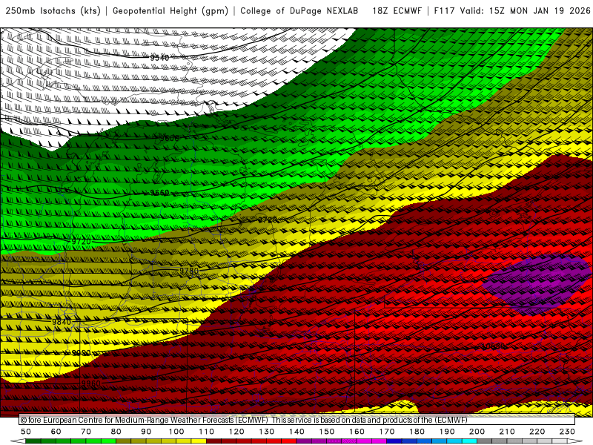Click the '250mb Isotachs (kts)' title text

53,11
